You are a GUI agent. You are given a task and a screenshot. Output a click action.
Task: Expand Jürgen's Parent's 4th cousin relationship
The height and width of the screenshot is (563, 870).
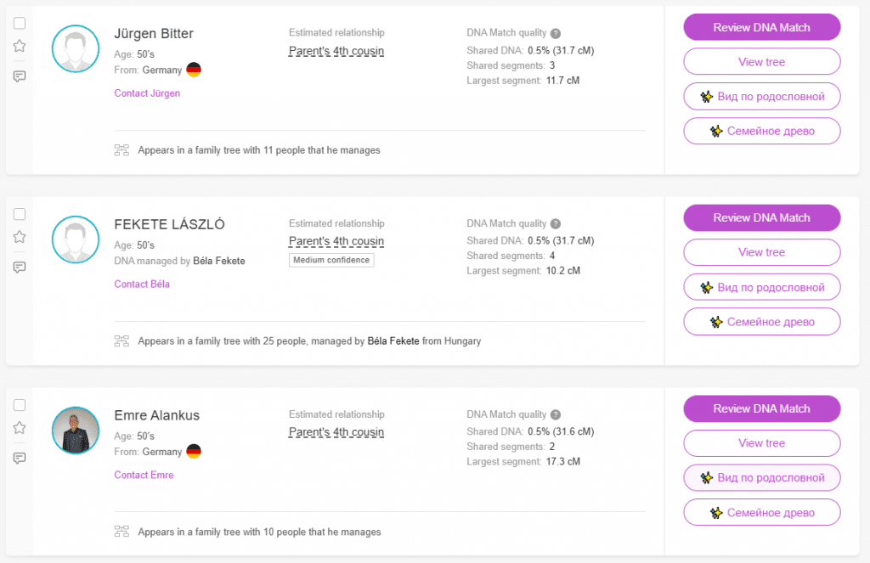336,51
